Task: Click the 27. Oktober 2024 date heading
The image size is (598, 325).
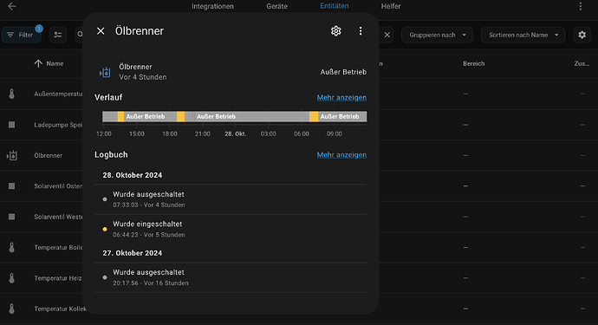Action: tap(133, 253)
